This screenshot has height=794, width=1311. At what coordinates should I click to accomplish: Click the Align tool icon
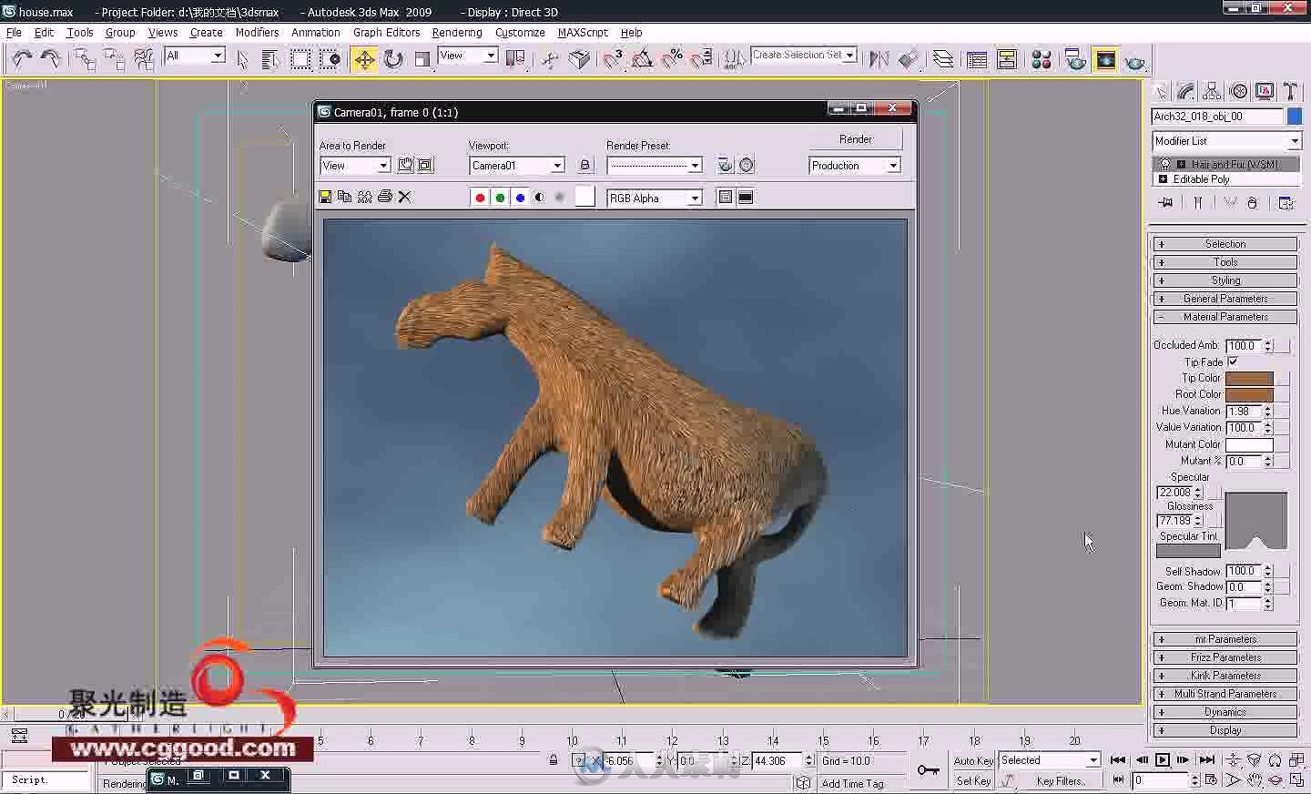click(x=909, y=60)
